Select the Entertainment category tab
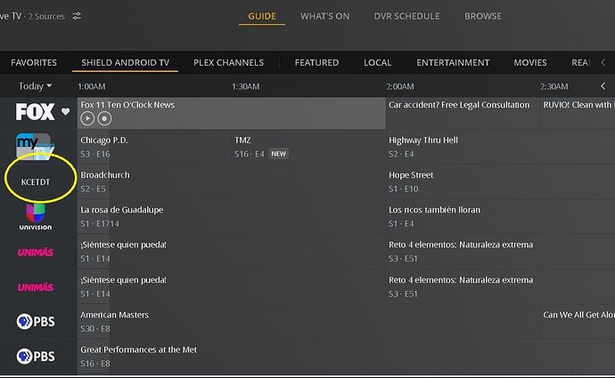Screen dimensions: 615x378 point(453,62)
